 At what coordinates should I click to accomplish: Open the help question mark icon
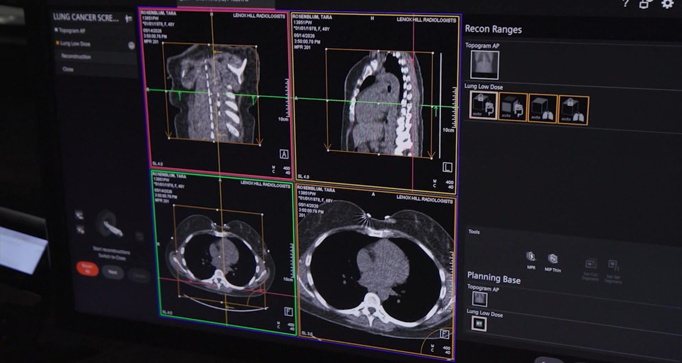point(626,3)
